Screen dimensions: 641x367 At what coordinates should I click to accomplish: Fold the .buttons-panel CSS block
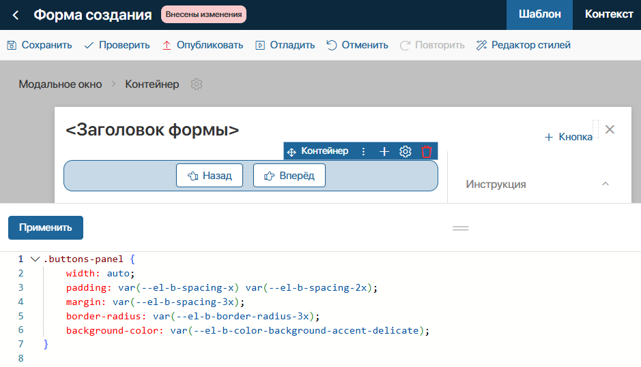point(35,259)
